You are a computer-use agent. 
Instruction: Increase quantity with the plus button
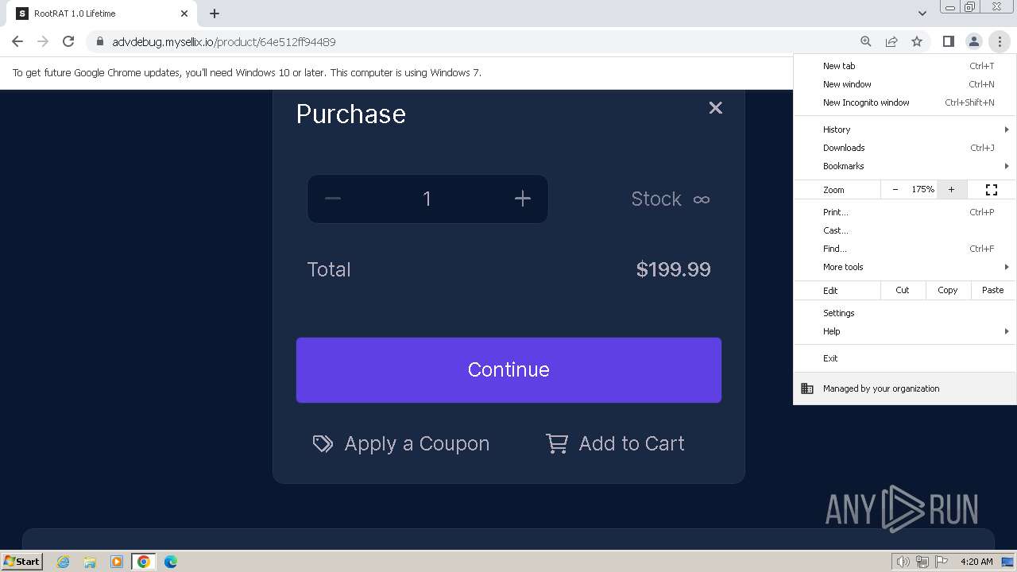[x=522, y=199]
